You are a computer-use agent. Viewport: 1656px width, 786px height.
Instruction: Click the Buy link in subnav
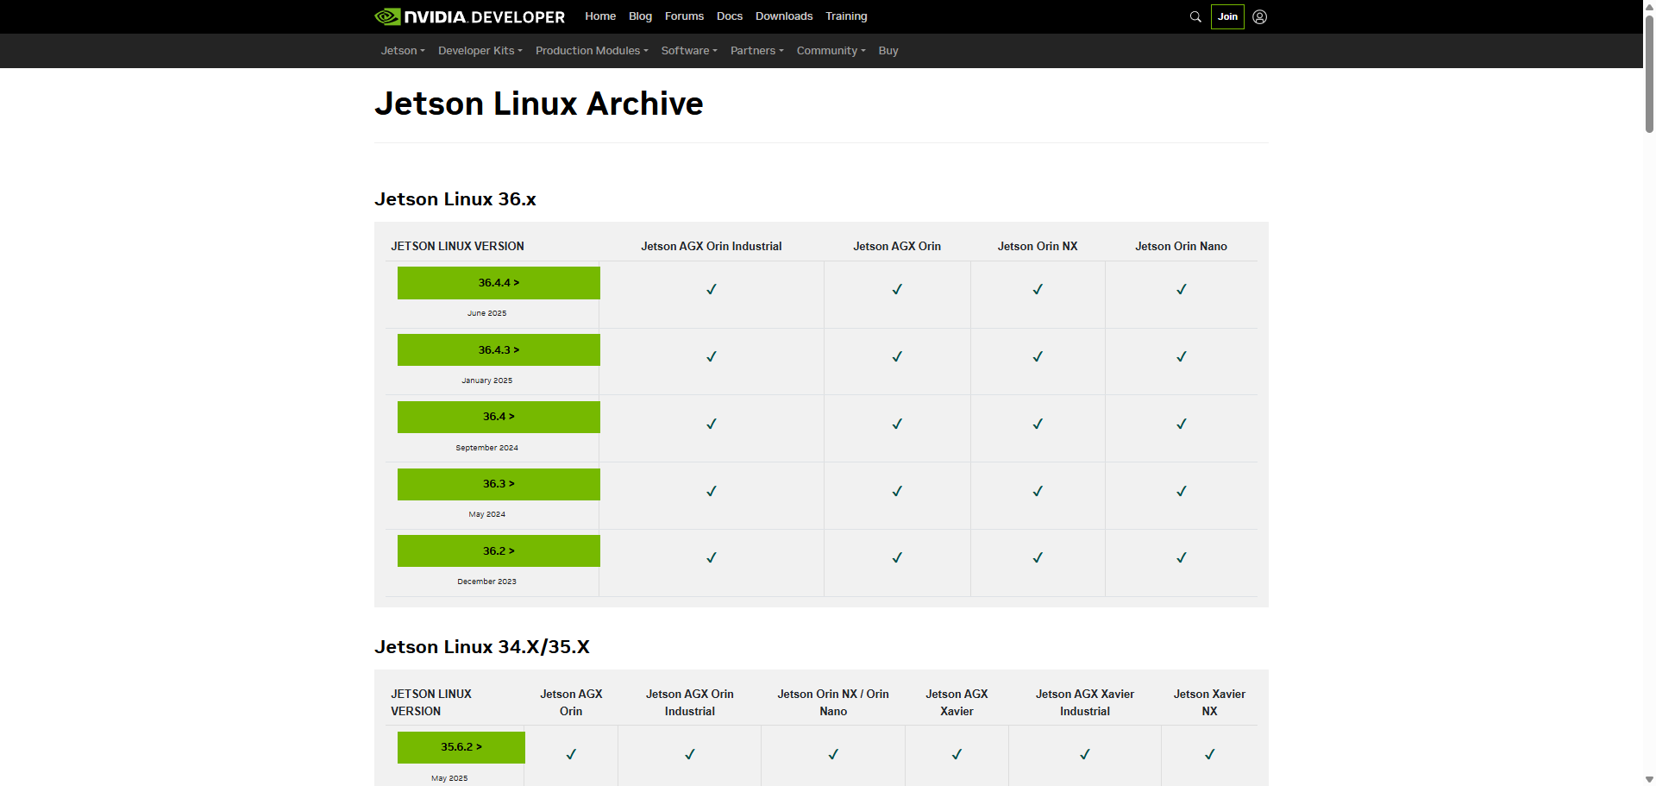pyautogui.click(x=888, y=51)
